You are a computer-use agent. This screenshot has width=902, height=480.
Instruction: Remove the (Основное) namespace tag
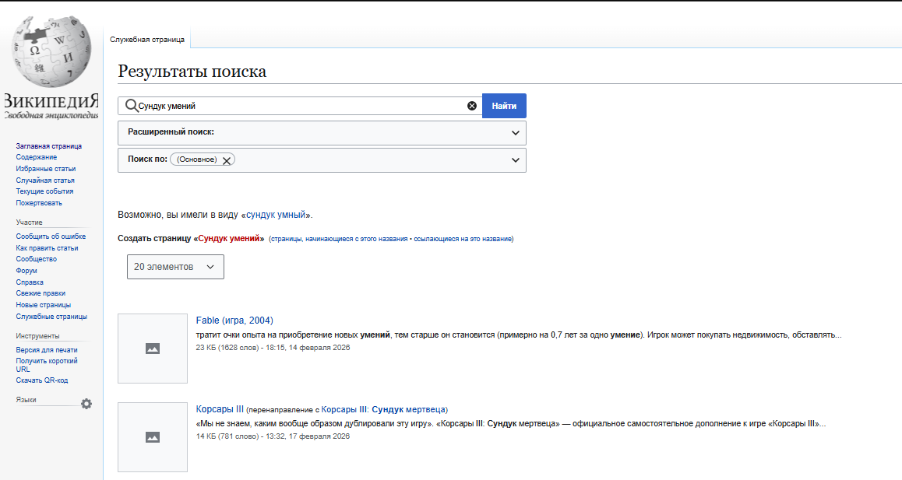pos(227,160)
